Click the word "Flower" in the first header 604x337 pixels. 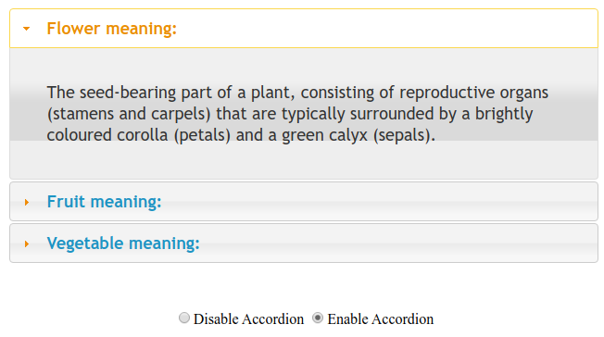(x=73, y=29)
